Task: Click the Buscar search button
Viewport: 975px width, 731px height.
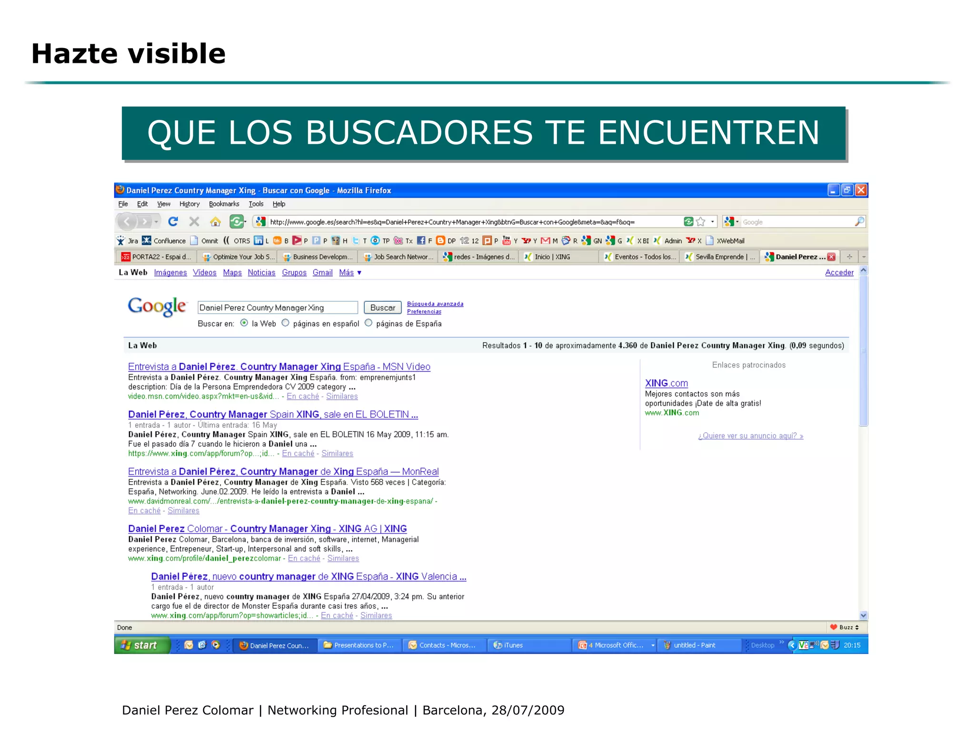Action: tap(383, 307)
